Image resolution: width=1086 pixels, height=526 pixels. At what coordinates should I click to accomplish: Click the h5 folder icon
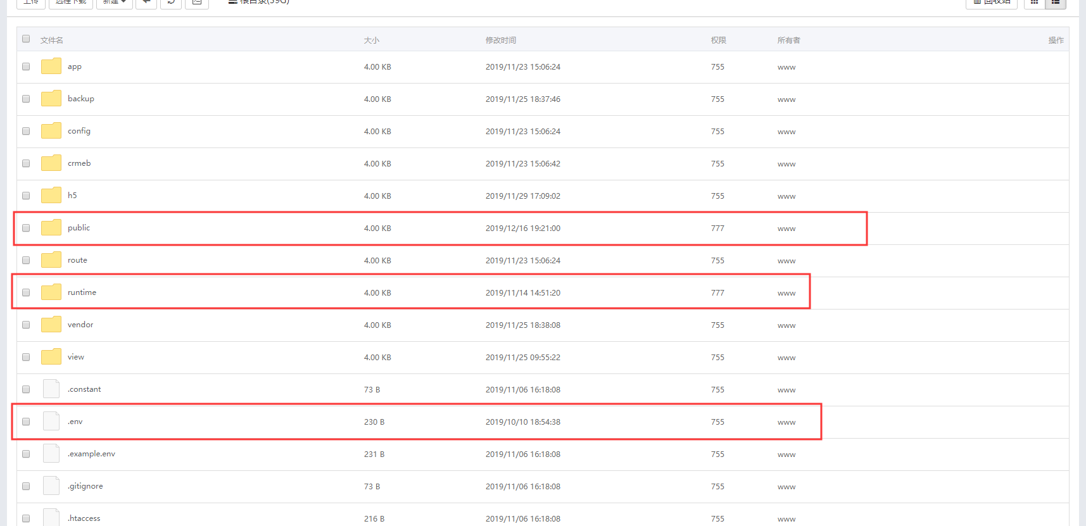click(x=51, y=196)
